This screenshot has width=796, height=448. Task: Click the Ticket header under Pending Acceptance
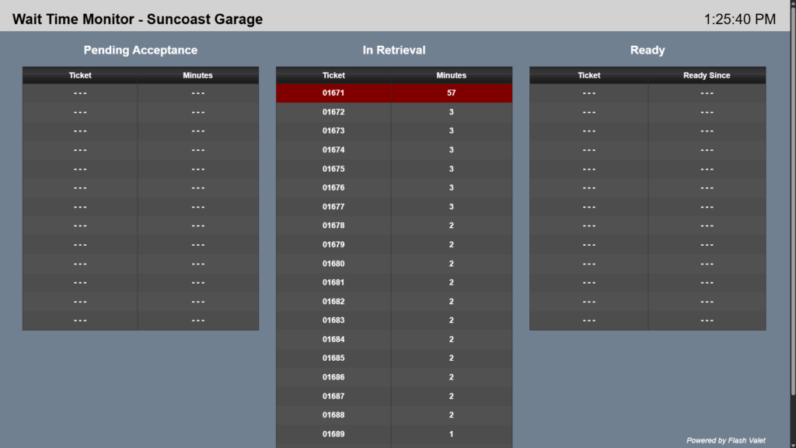80,75
